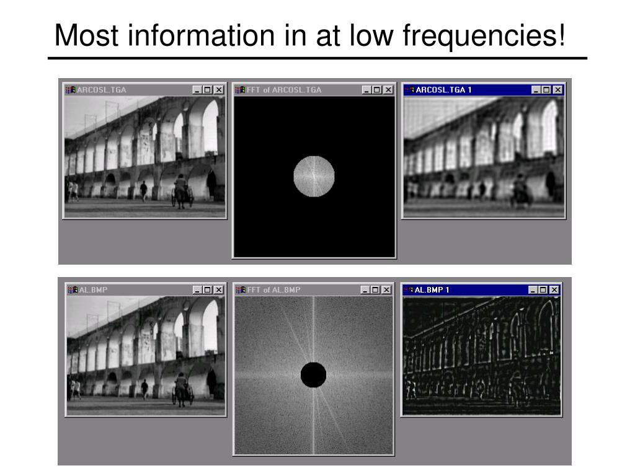
Task: Click the AL.BMP 1 title bar text
Action: click(432, 290)
